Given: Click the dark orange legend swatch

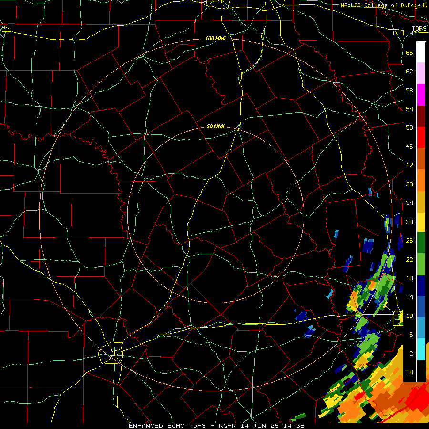Looking at the screenshot, I should 421,159.
